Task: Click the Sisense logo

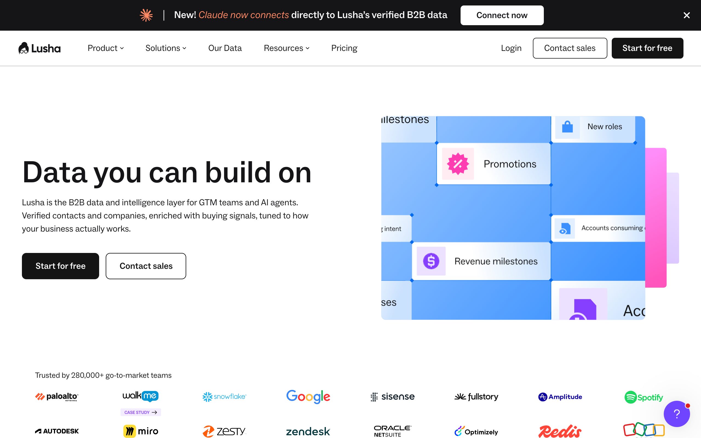Action: click(x=392, y=397)
